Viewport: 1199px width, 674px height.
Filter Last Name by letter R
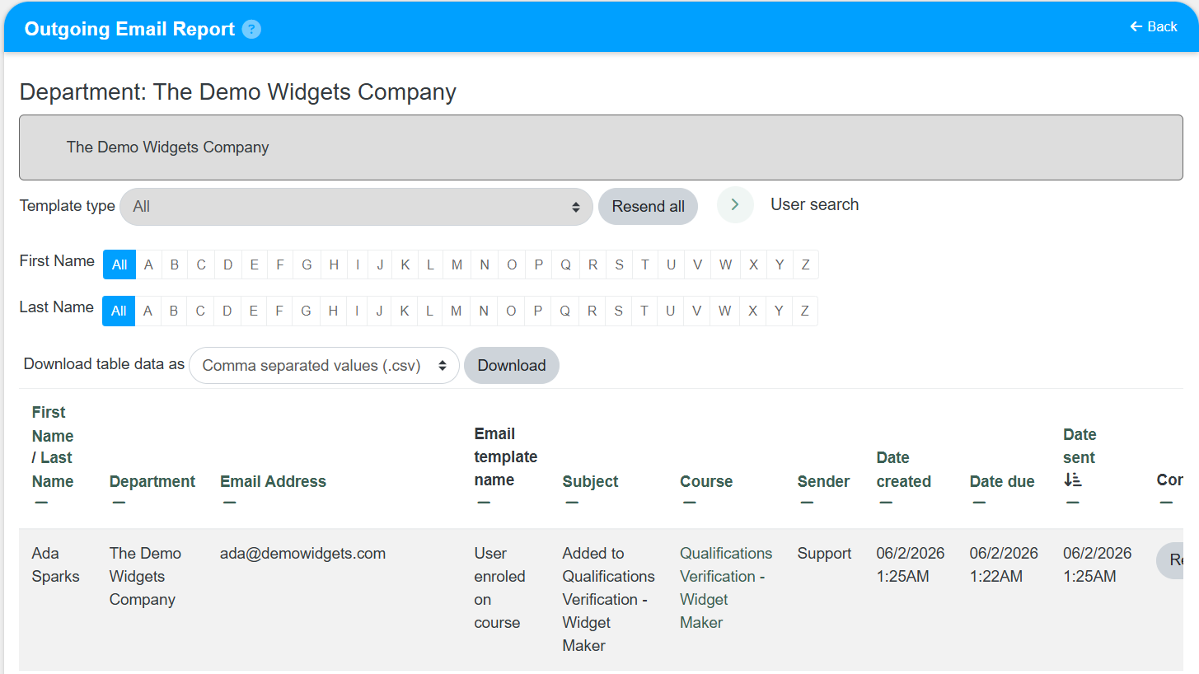(x=592, y=311)
